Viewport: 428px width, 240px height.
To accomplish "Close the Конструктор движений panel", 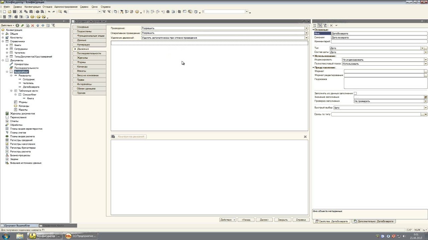I will (x=305, y=137).
